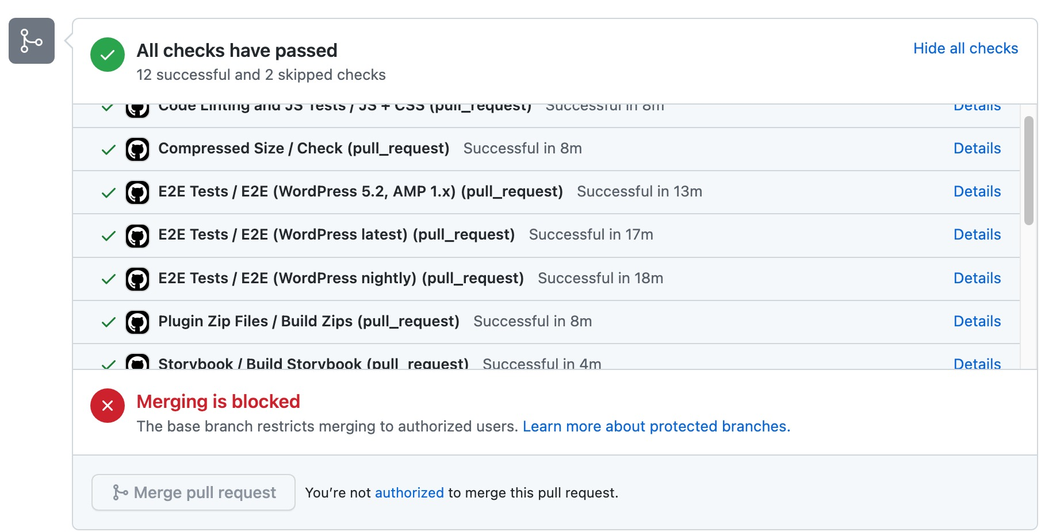This screenshot has width=1041, height=532.
Task: Click Learn more about protected branches
Action: pos(656,426)
